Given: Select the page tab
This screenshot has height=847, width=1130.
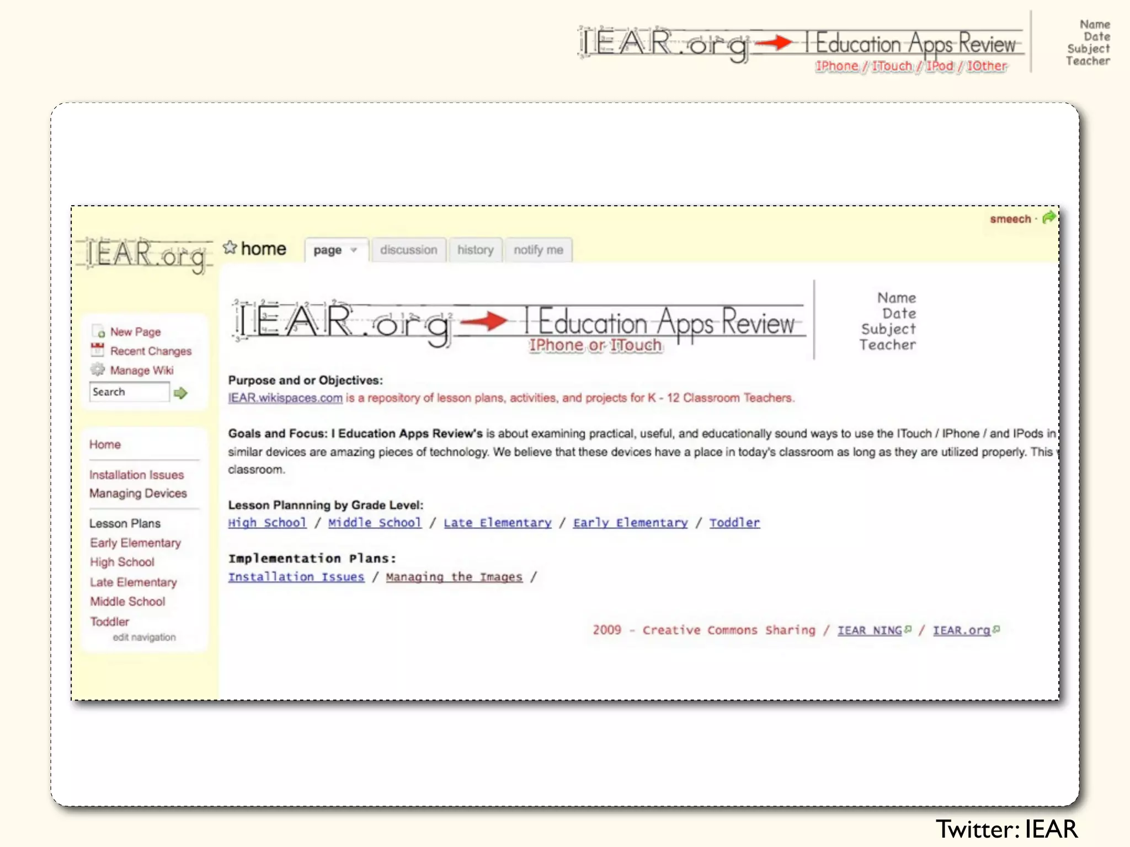Looking at the screenshot, I should [x=335, y=250].
